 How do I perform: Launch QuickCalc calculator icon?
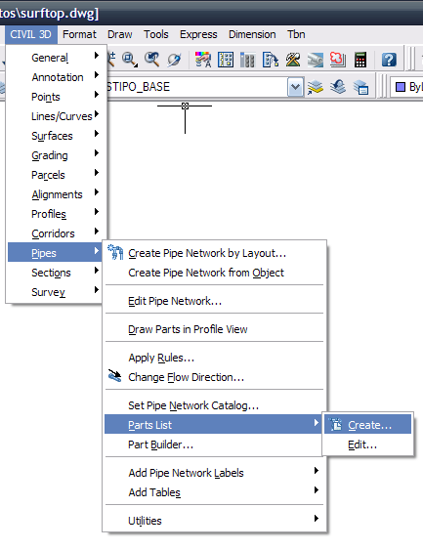(360, 60)
